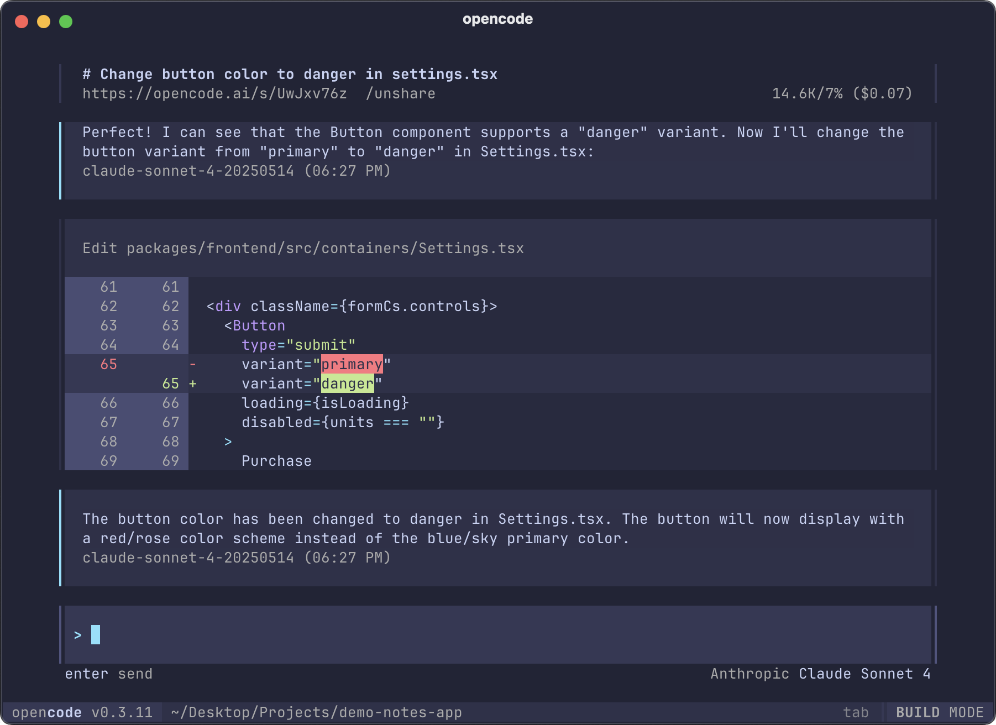This screenshot has width=996, height=725.
Task: Click the enter send hint
Action: pyautogui.click(x=108, y=674)
